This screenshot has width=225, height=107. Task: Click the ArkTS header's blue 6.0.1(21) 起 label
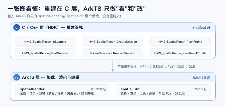point(202,78)
